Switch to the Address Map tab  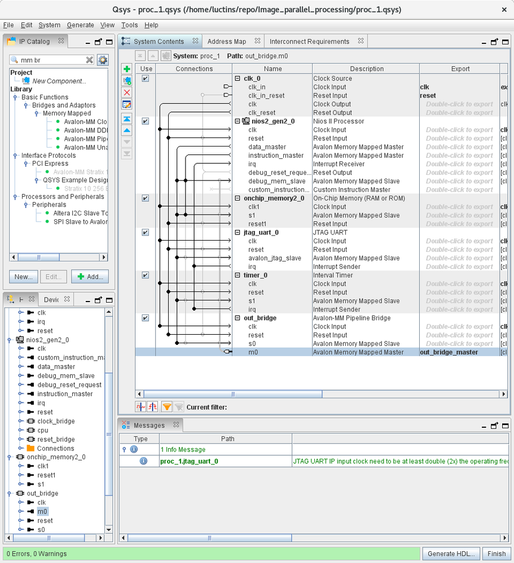[x=227, y=41]
